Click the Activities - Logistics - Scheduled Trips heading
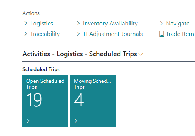This screenshot has width=195, height=136. (80, 54)
